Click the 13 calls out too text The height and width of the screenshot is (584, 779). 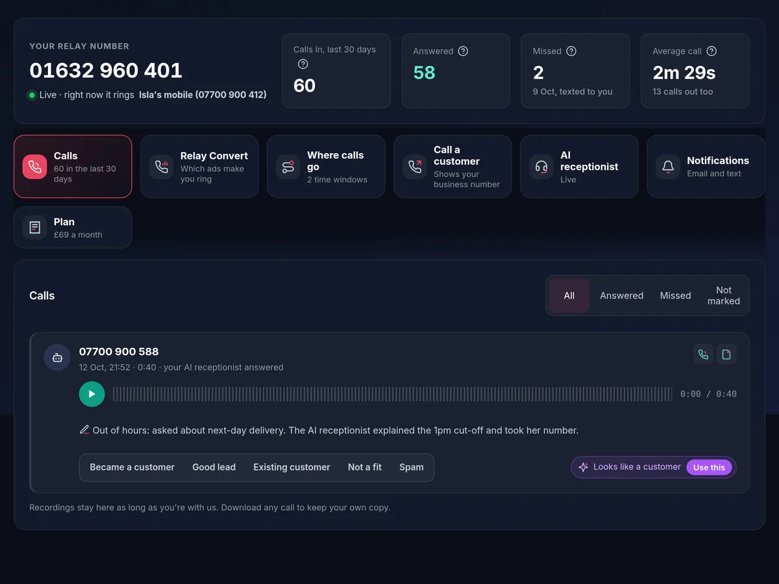pyautogui.click(x=682, y=91)
